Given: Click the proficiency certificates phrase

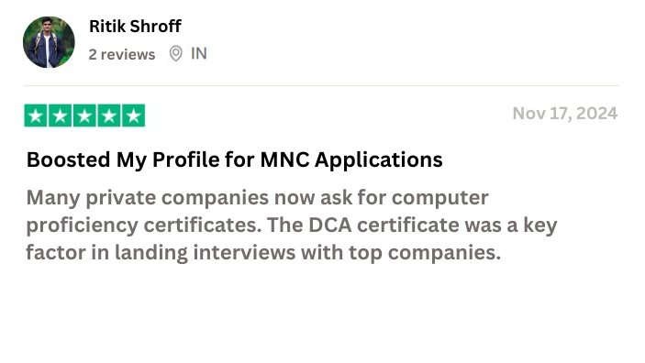Looking at the screenshot, I should [x=144, y=225].
